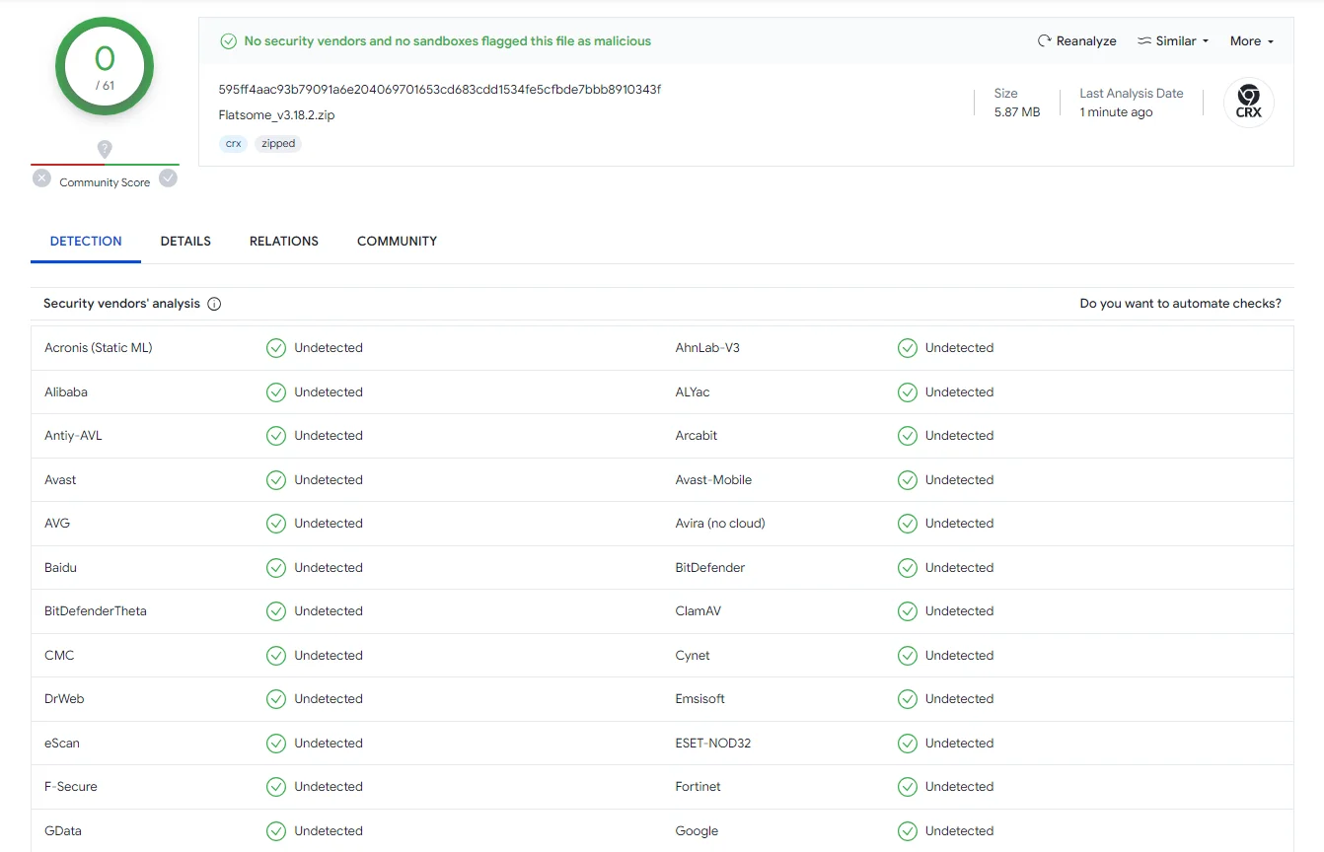Click the Fortinet undetected check icon
1324x852 pixels.
[x=908, y=787]
